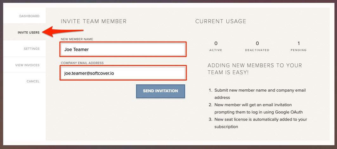The height and width of the screenshot is (149, 337).
Task: Focus the Company Email Address field
Action: point(123,73)
